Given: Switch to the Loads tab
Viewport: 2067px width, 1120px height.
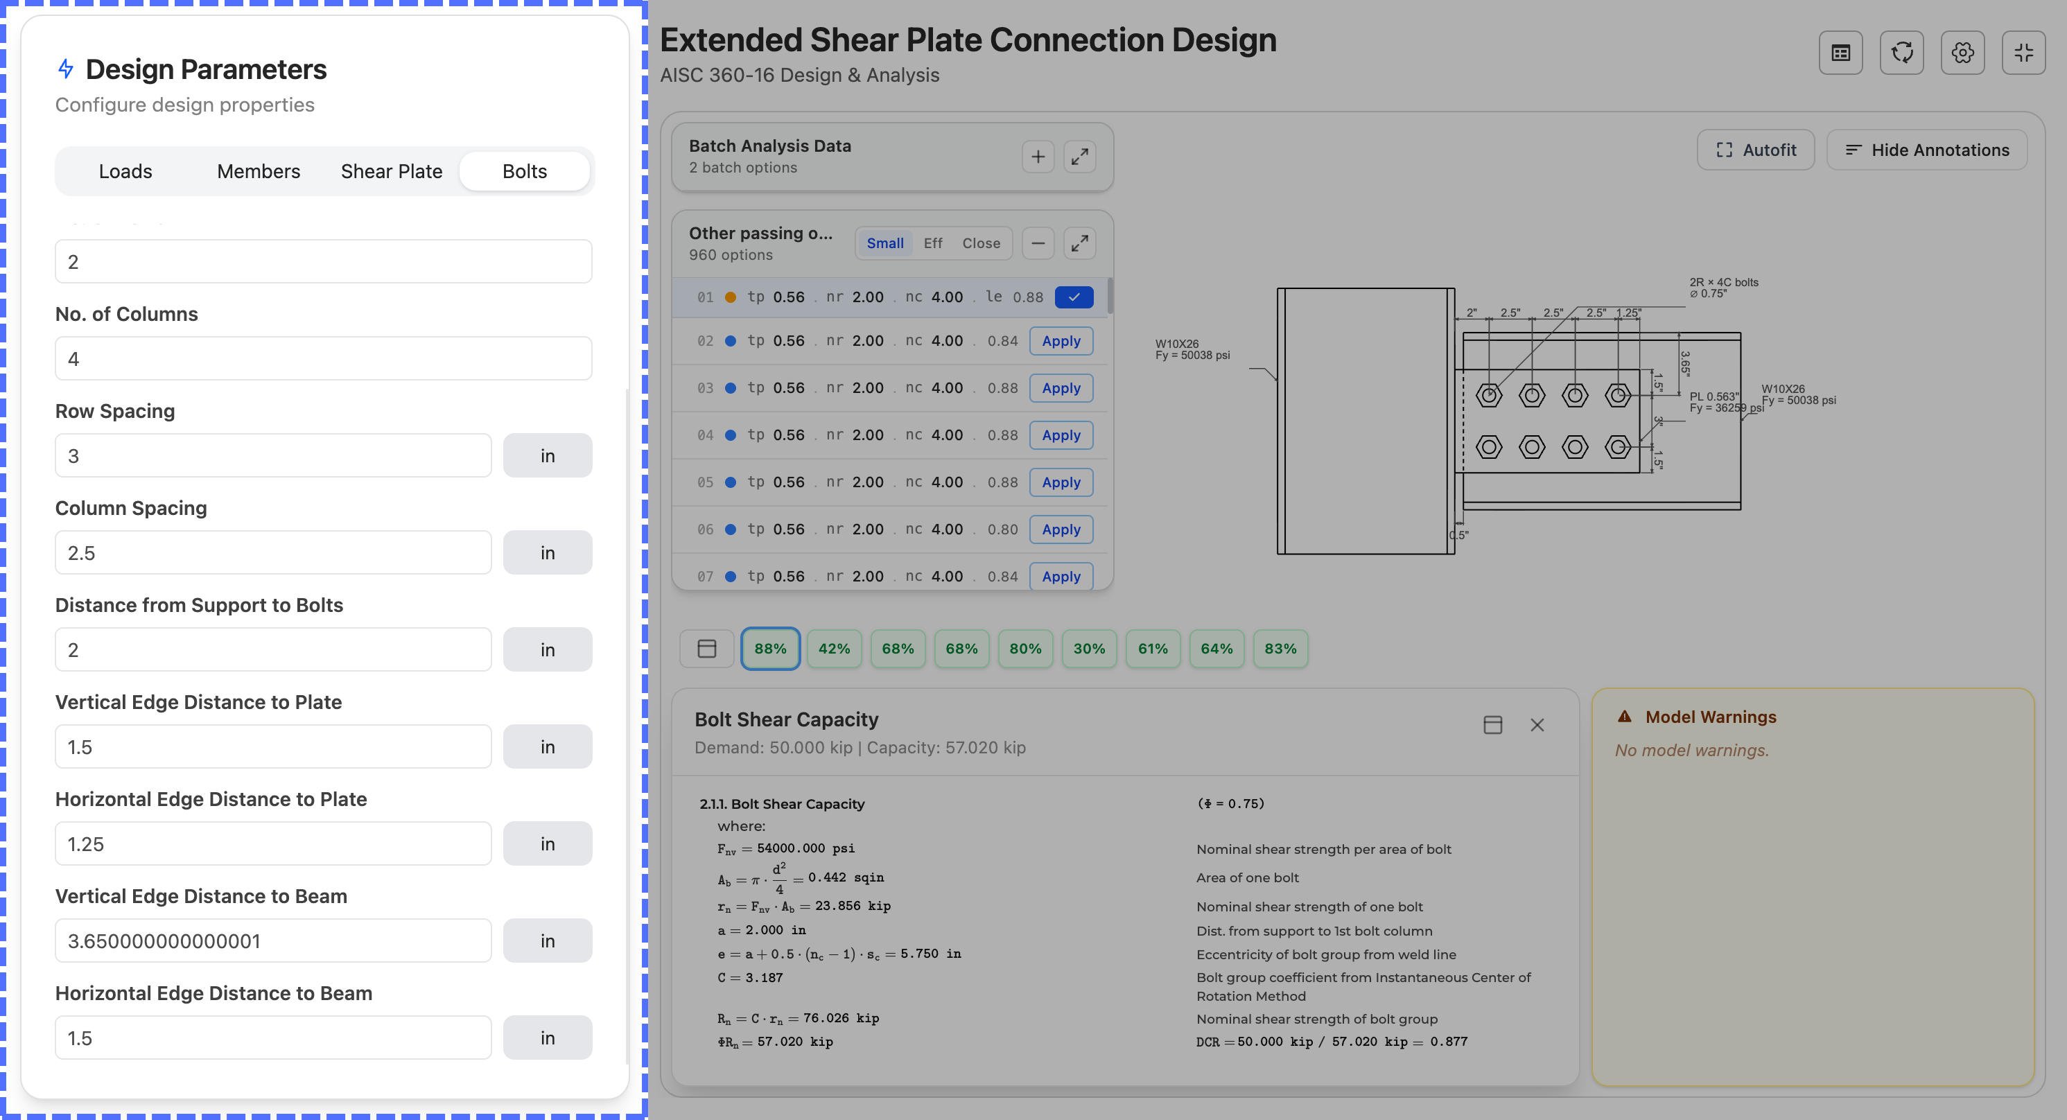Looking at the screenshot, I should (x=125, y=172).
